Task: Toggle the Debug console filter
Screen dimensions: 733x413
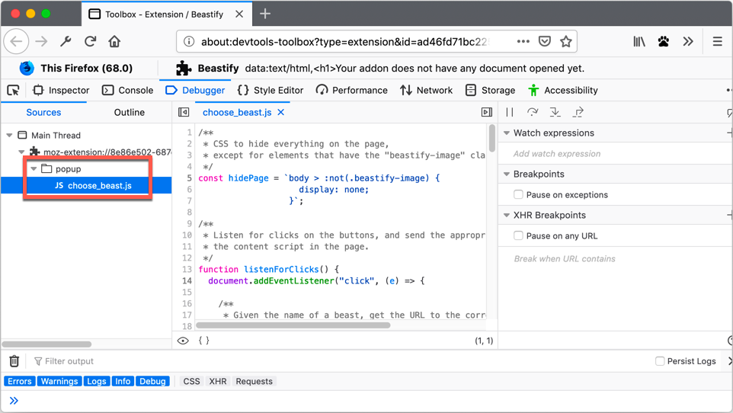Action: pos(153,381)
